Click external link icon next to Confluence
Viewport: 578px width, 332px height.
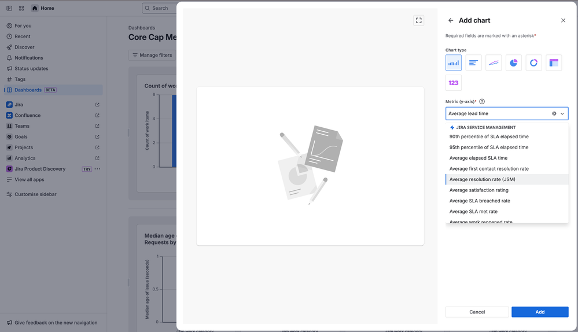click(x=97, y=115)
